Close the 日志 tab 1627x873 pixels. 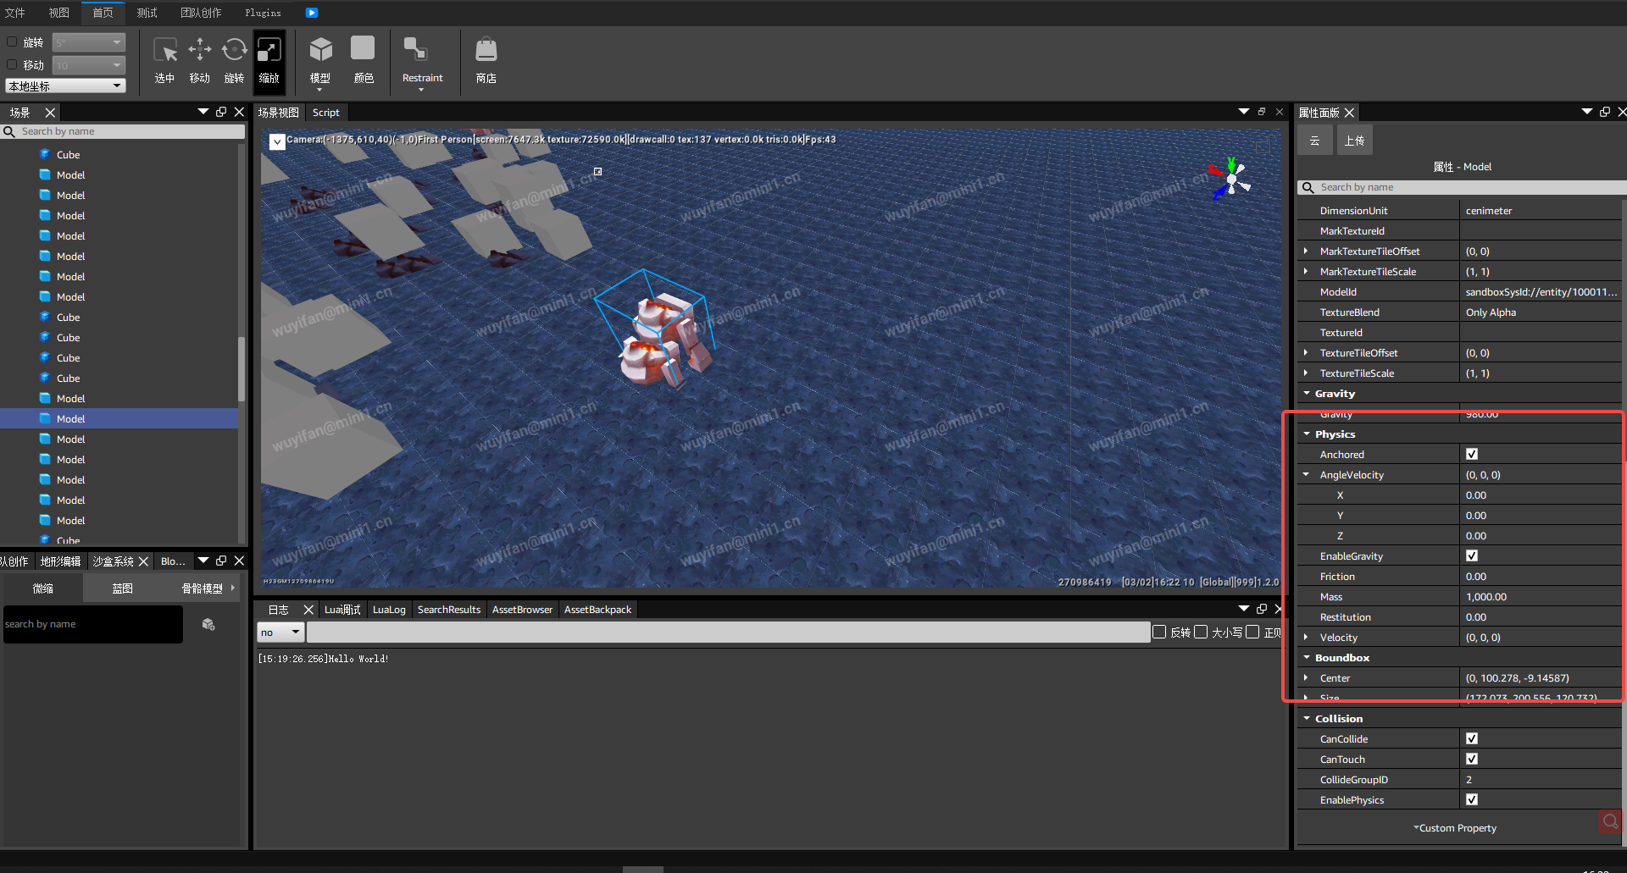point(308,610)
